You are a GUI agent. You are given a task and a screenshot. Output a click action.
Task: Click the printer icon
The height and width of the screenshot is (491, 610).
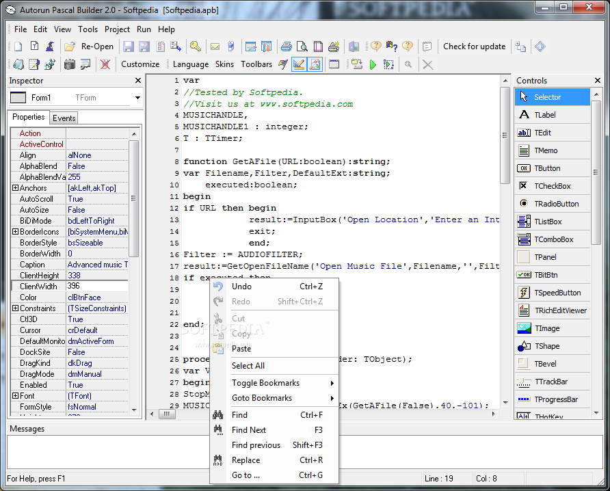tap(287, 47)
